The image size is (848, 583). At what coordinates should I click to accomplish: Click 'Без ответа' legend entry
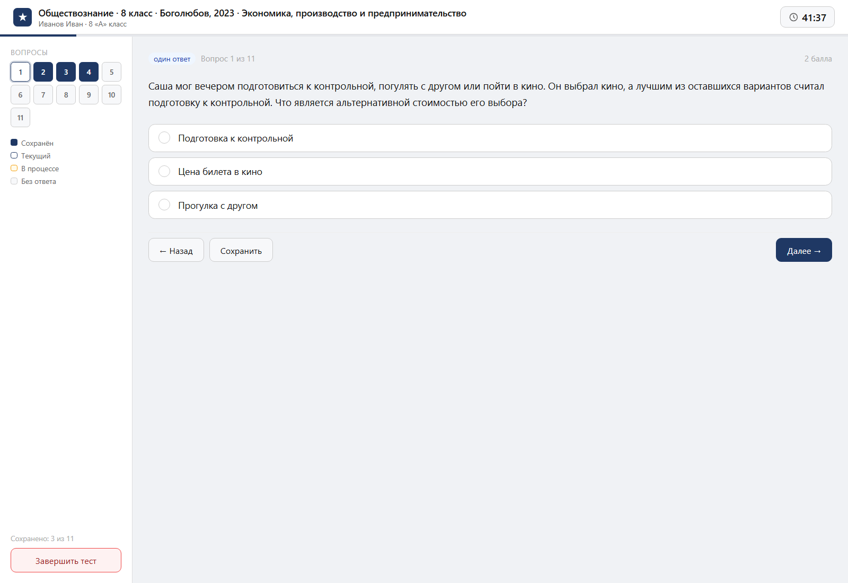[33, 181]
